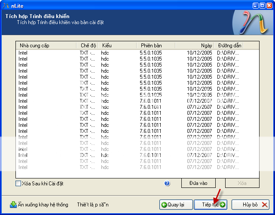The image size is (275, 215).
Task: Select the topmost Intel 7.6.0.1011 driver row
Action: 137,101
